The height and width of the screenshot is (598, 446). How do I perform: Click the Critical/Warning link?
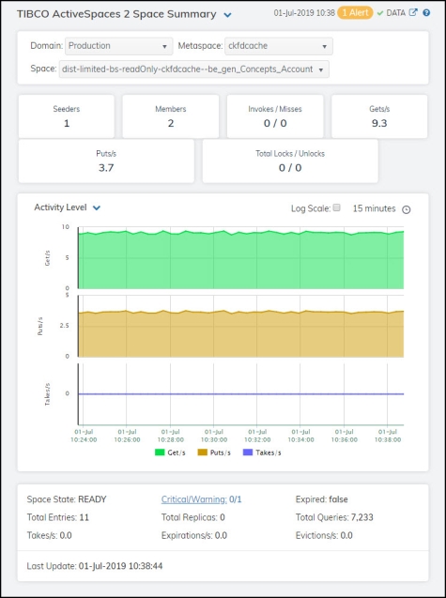click(193, 499)
